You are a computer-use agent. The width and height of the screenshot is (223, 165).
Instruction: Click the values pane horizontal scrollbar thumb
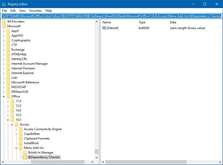(x=146, y=162)
